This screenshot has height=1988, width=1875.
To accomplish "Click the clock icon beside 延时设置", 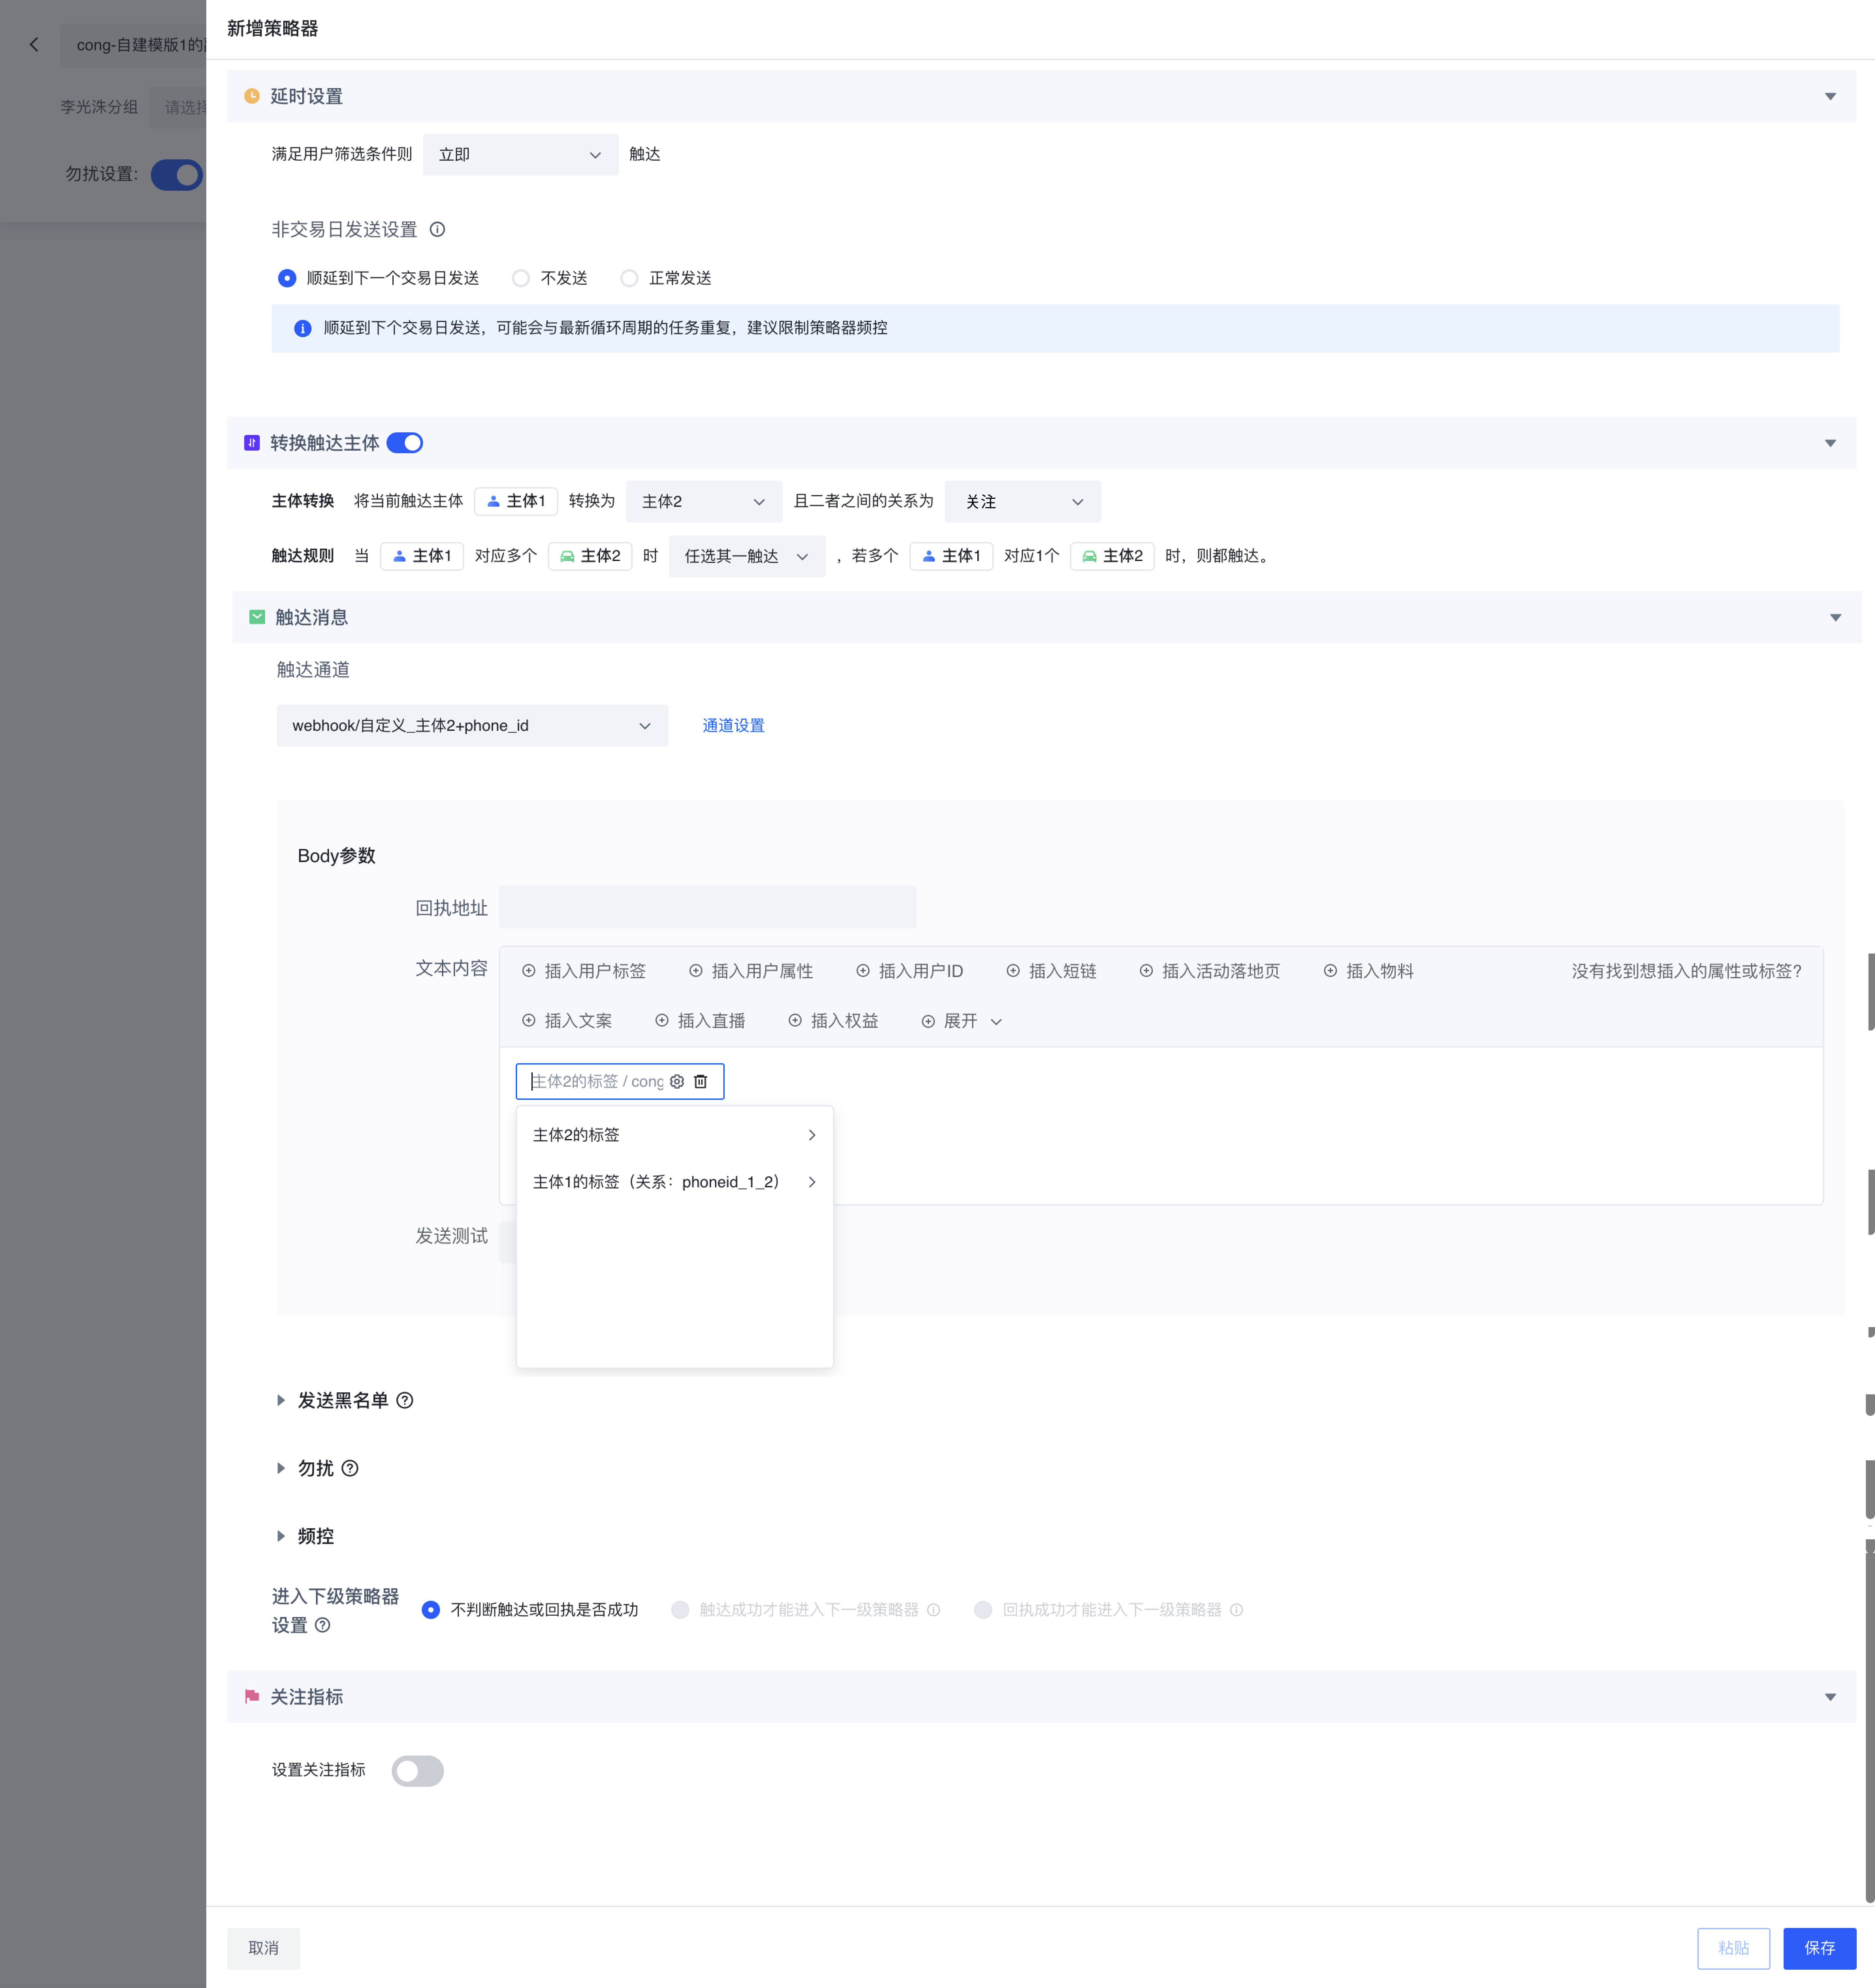I will 252,96.
